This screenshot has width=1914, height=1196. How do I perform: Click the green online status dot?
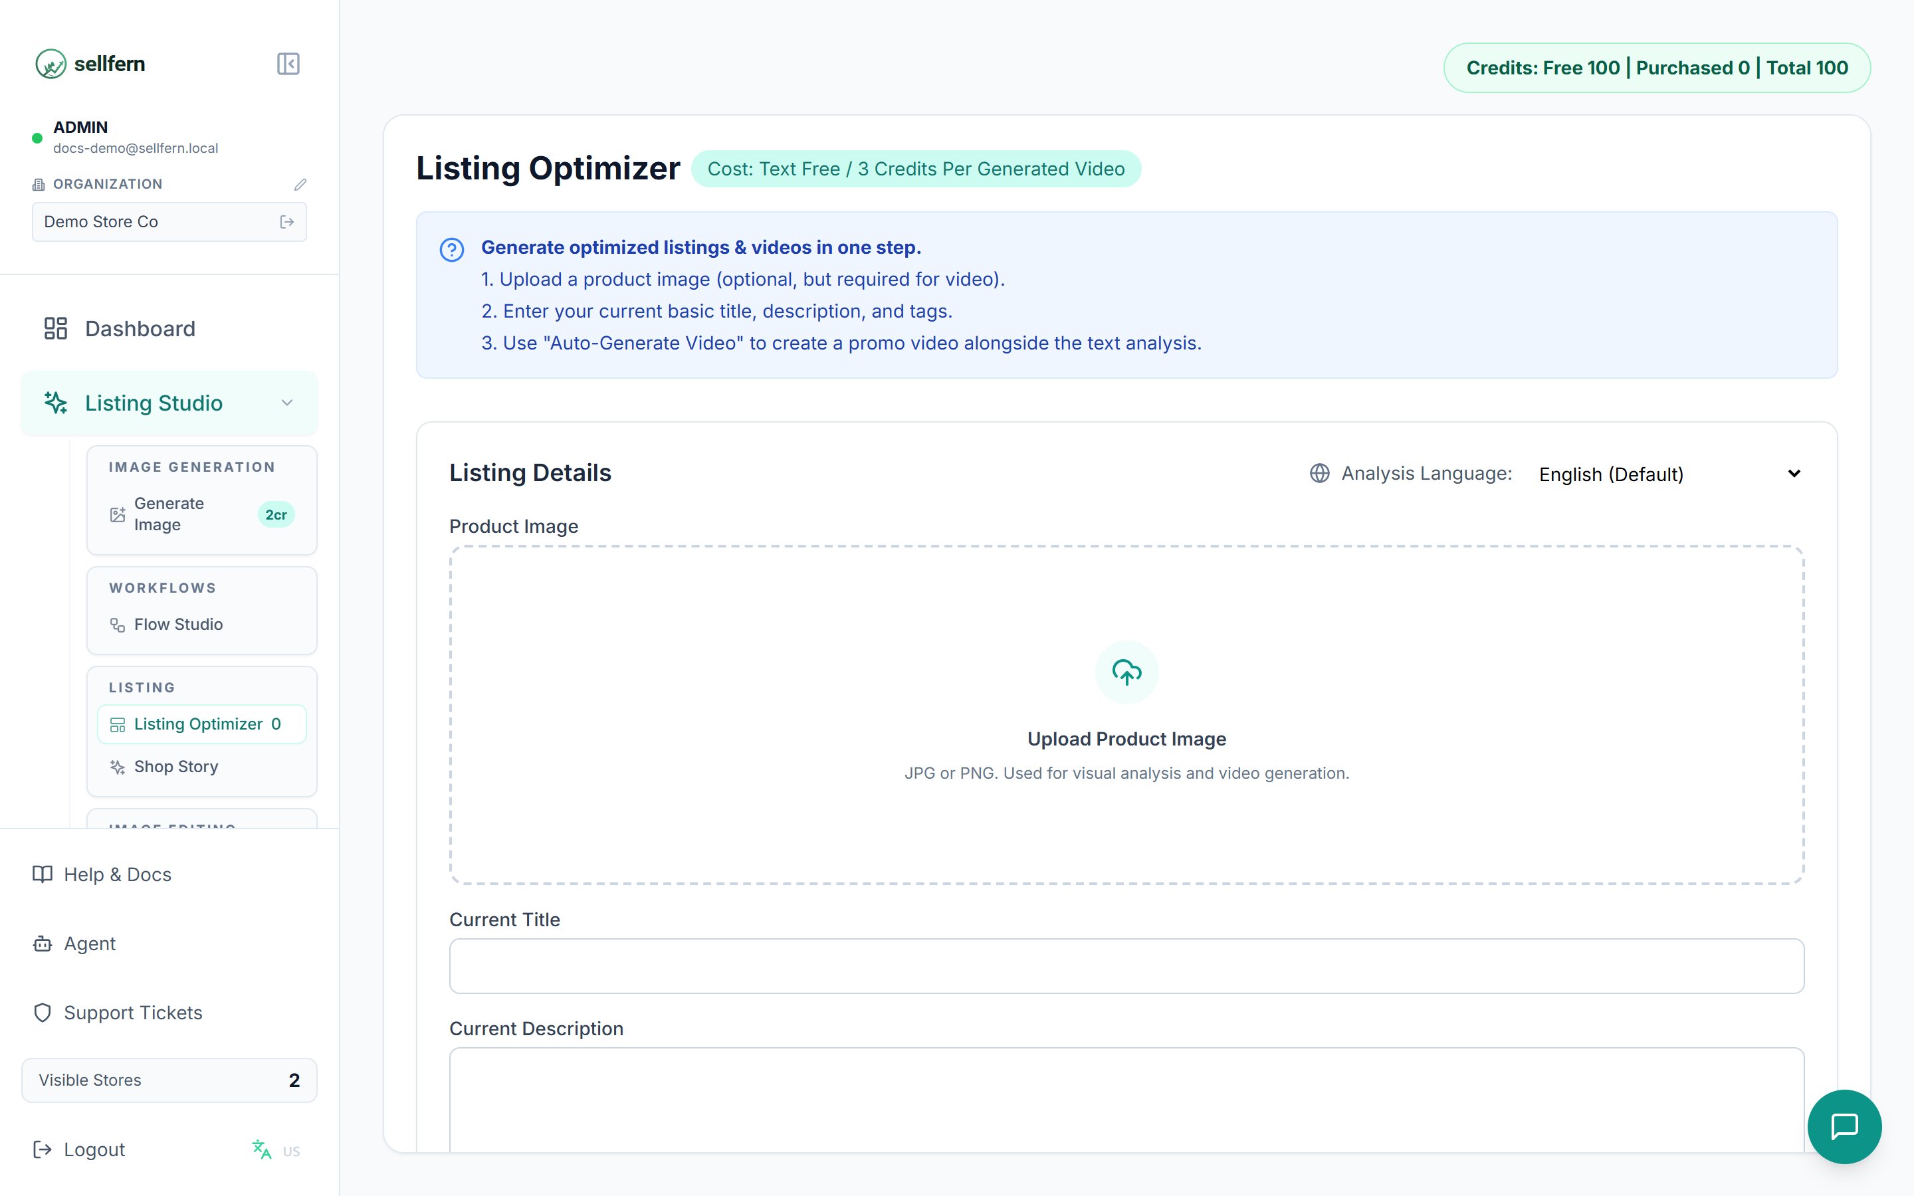(37, 138)
